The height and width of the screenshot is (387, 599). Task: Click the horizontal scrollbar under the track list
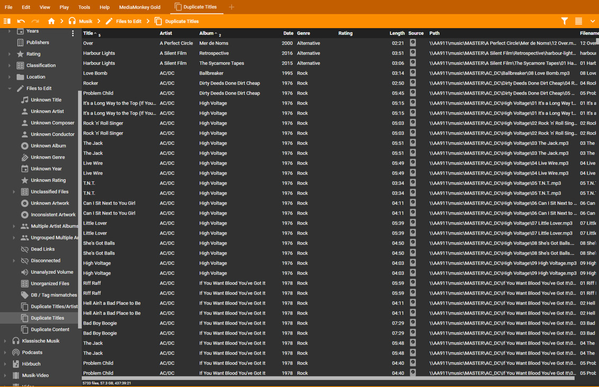pos(328,378)
